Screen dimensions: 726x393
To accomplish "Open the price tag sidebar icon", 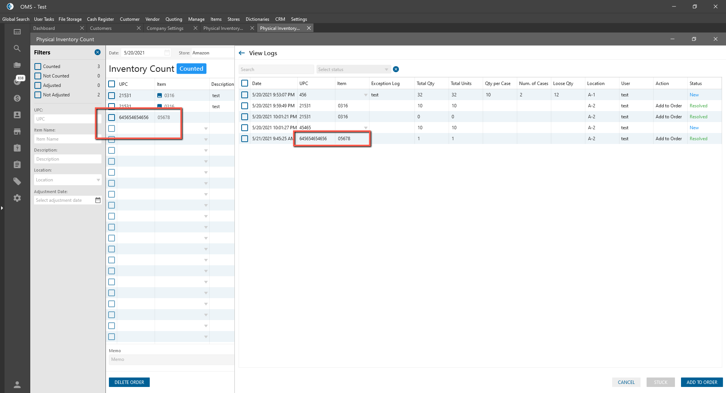I will [17, 181].
